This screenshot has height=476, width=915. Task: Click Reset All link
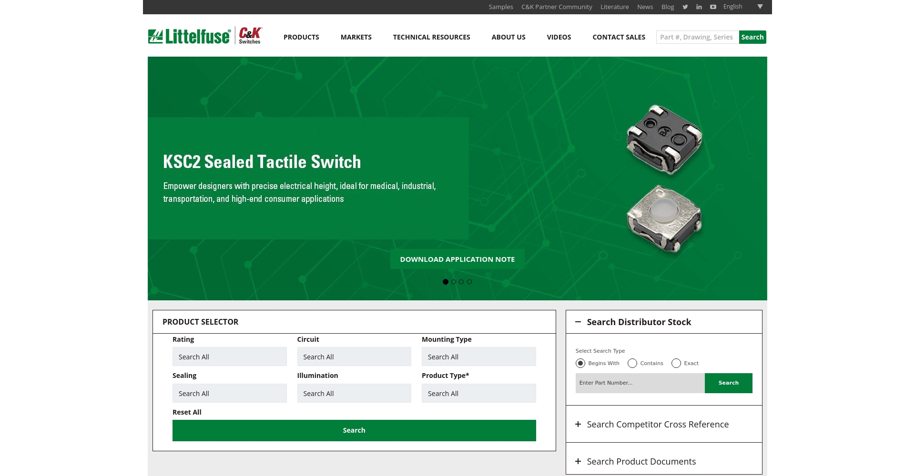pyautogui.click(x=187, y=412)
